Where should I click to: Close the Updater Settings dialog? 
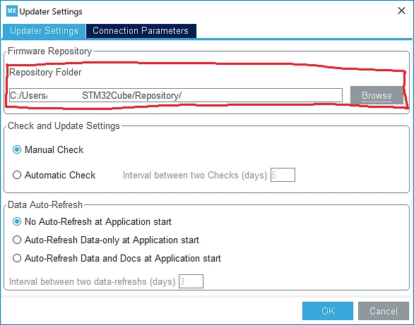401,11
